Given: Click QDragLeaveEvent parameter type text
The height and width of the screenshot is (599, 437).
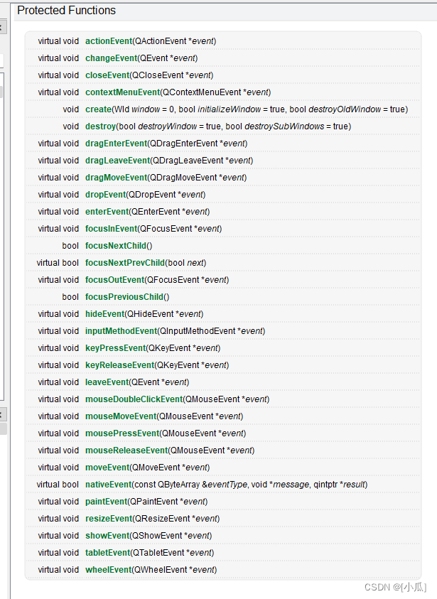Looking at the screenshot, I should tap(188, 161).
